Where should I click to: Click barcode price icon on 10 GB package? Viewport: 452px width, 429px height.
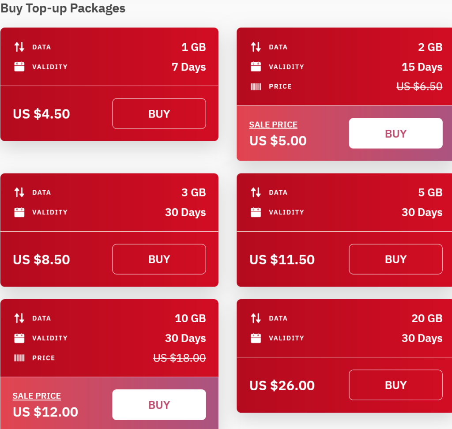pyautogui.click(x=19, y=358)
